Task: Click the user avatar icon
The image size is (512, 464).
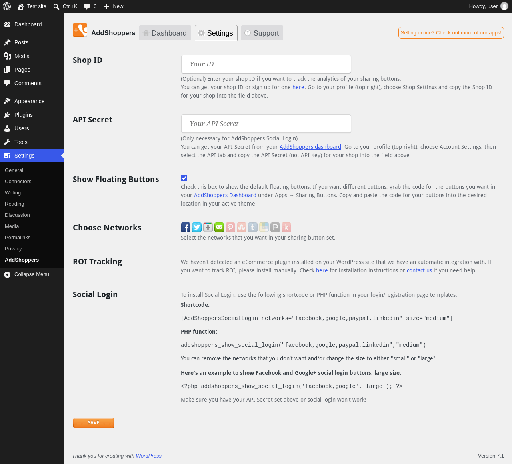Action: [504, 6]
